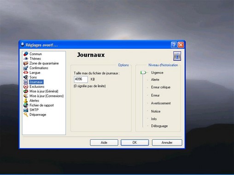Click the Mise à jour (Connexions) icon

point(26,96)
